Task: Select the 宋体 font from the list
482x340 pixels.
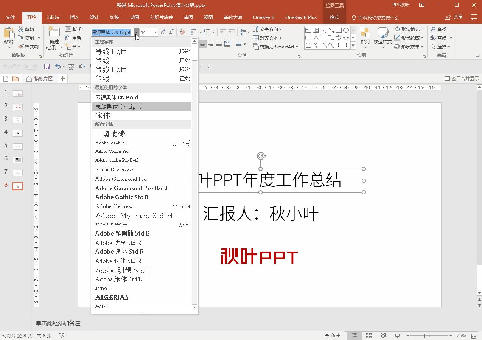Action: (x=103, y=115)
